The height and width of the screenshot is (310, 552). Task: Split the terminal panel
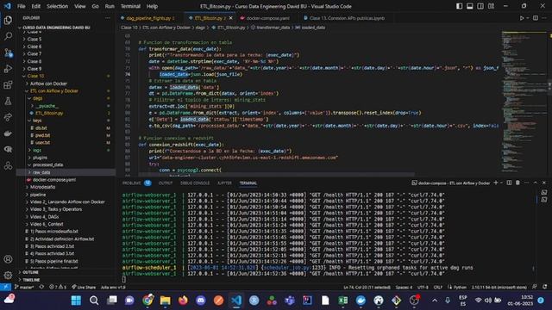click(x=509, y=183)
